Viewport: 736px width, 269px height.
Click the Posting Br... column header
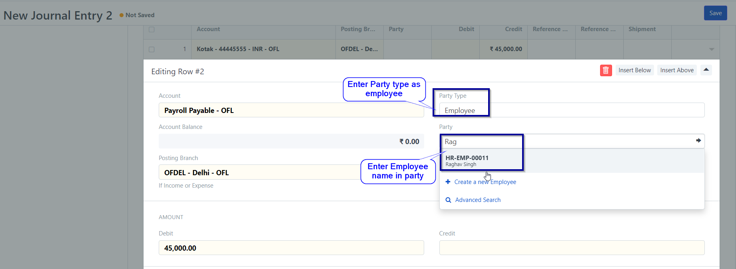358,29
